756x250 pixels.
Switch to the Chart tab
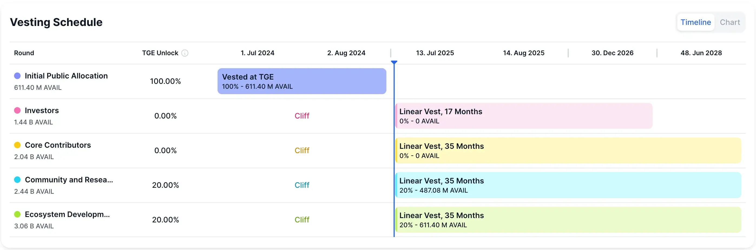point(730,22)
